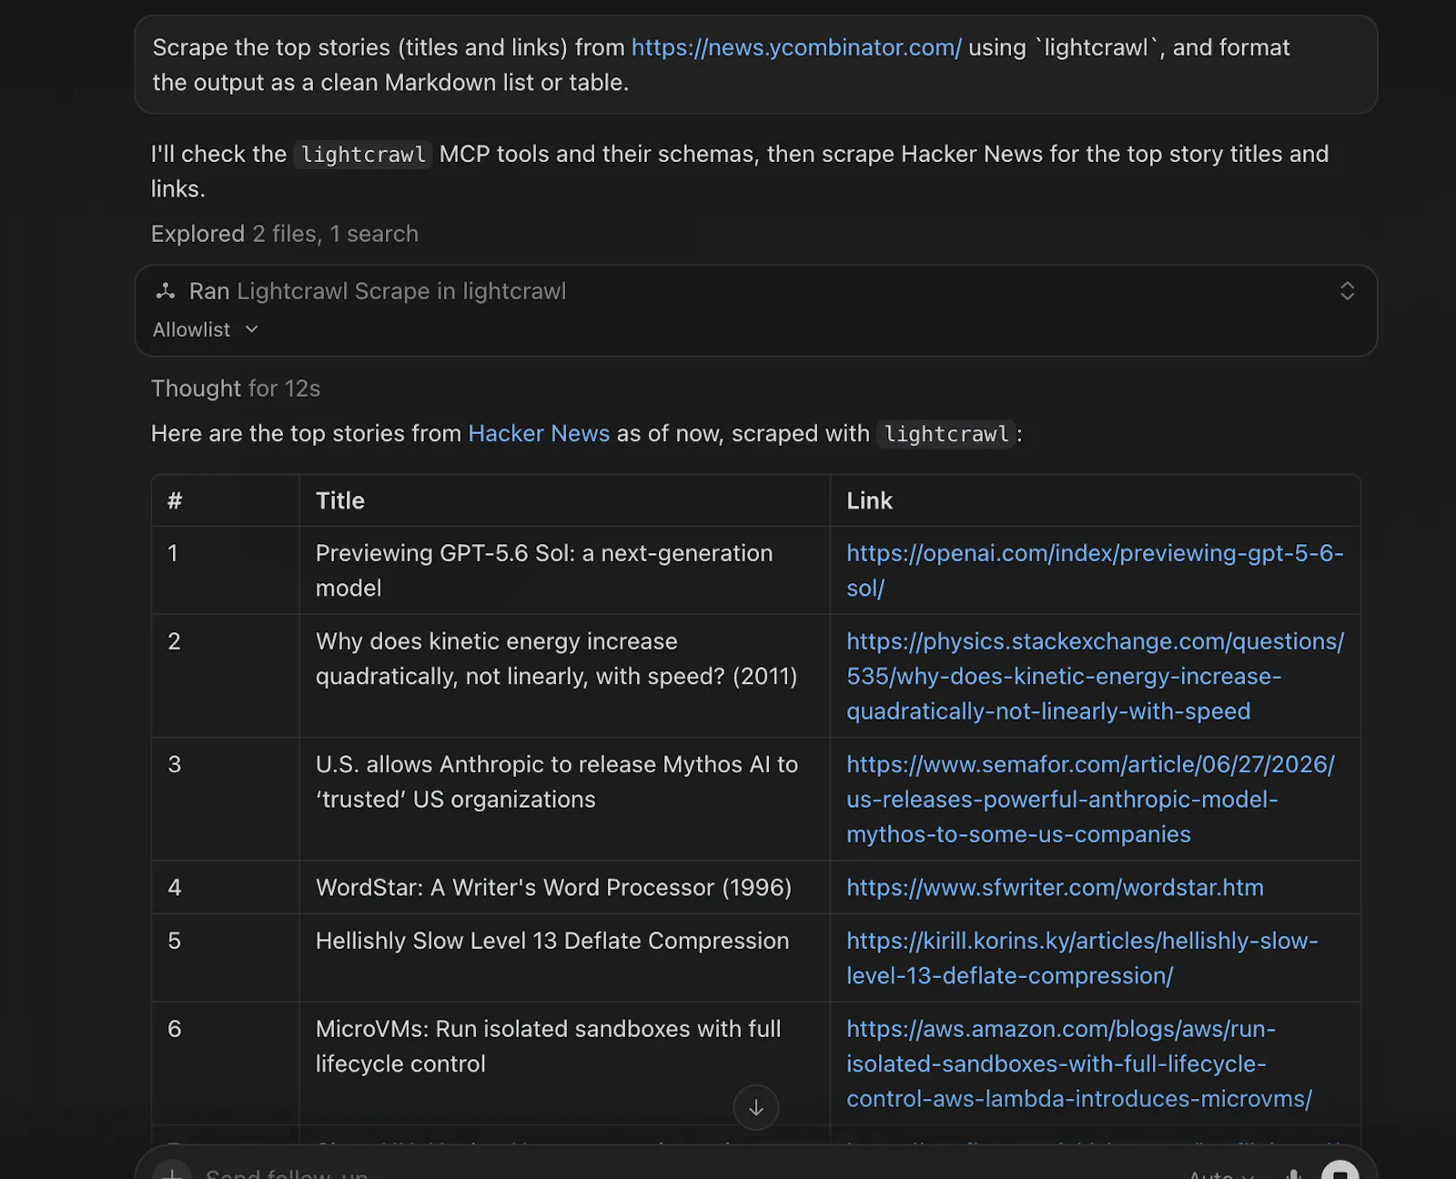Image resolution: width=1456 pixels, height=1179 pixels.
Task: Select 'MicroVMs: Run isolated sandboxes' title cell
Action: tap(564, 1063)
